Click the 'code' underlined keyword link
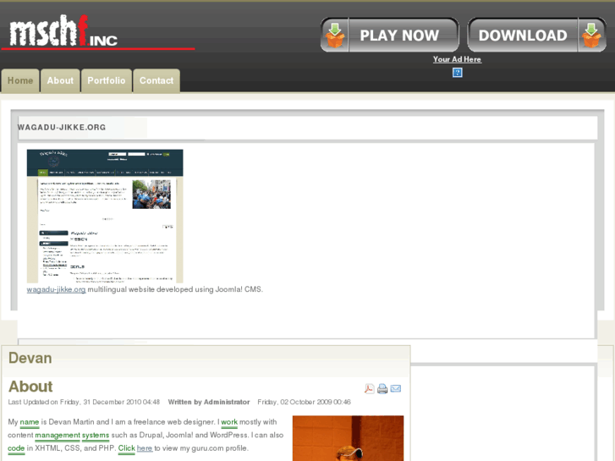The height and width of the screenshot is (461, 615). tap(16, 448)
